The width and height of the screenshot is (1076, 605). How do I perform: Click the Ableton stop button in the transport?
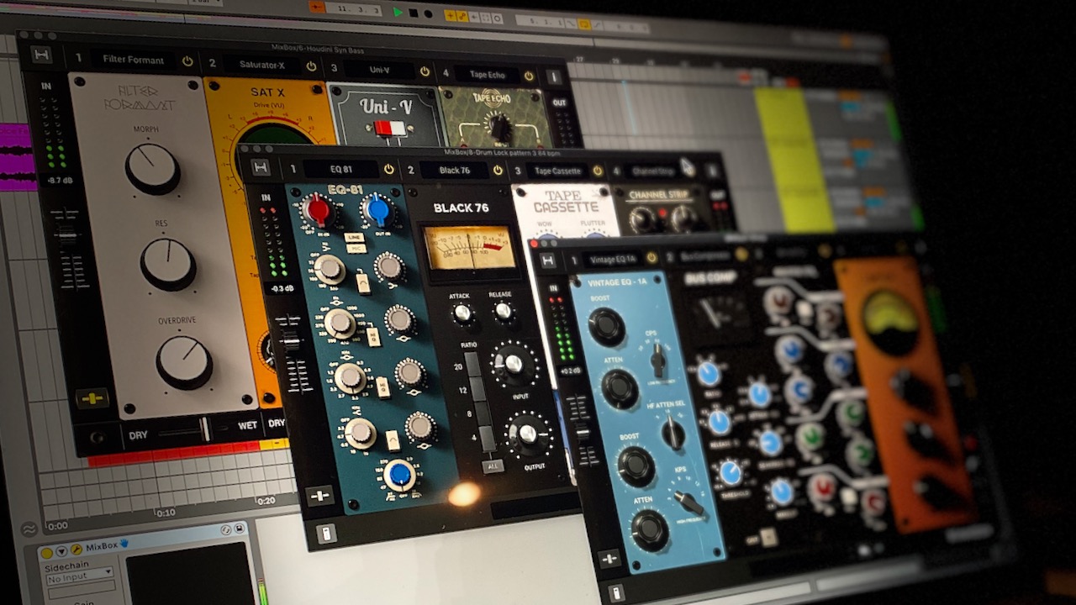click(414, 13)
